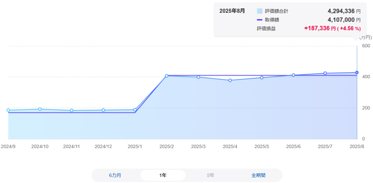
Task: Click the 2025年8月 tooltip heading
Action: point(232,11)
